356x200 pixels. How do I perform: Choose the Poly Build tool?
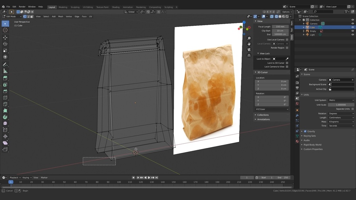tap(5, 111)
